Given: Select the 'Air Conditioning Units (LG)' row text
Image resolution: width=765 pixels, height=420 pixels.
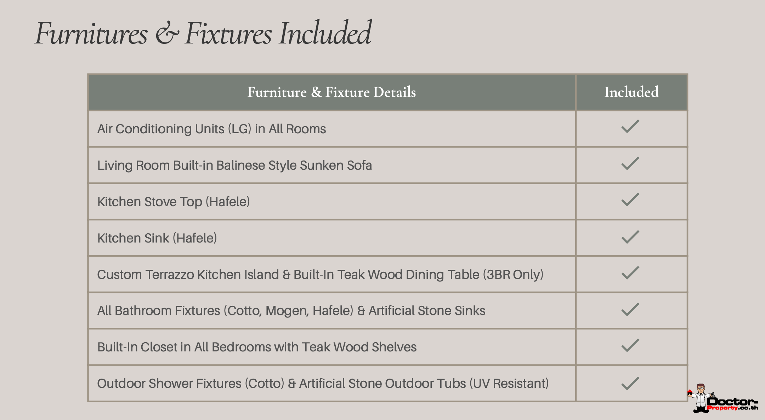Looking at the screenshot, I should tap(211, 129).
